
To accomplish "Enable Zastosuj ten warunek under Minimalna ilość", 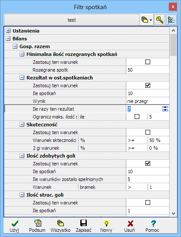I will point(148,62).
